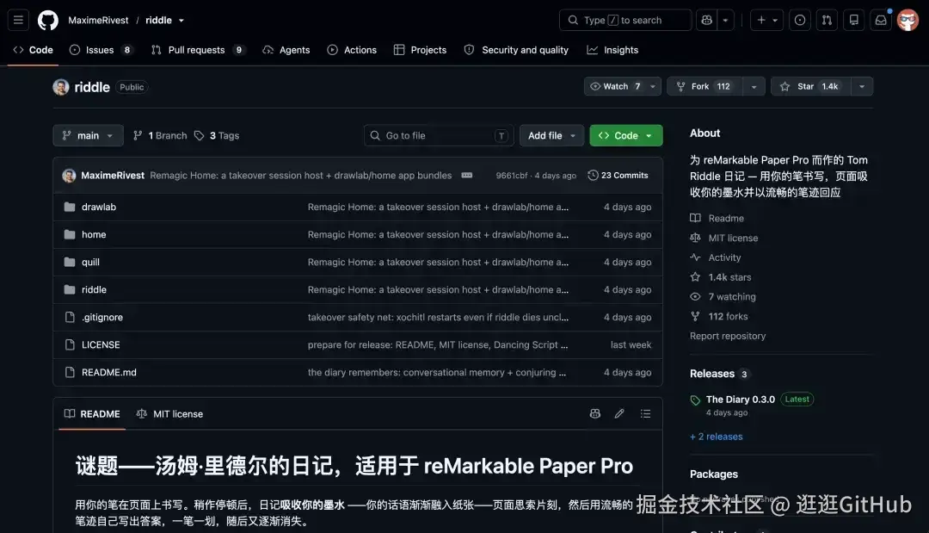Open the README.md file

pyautogui.click(x=109, y=372)
